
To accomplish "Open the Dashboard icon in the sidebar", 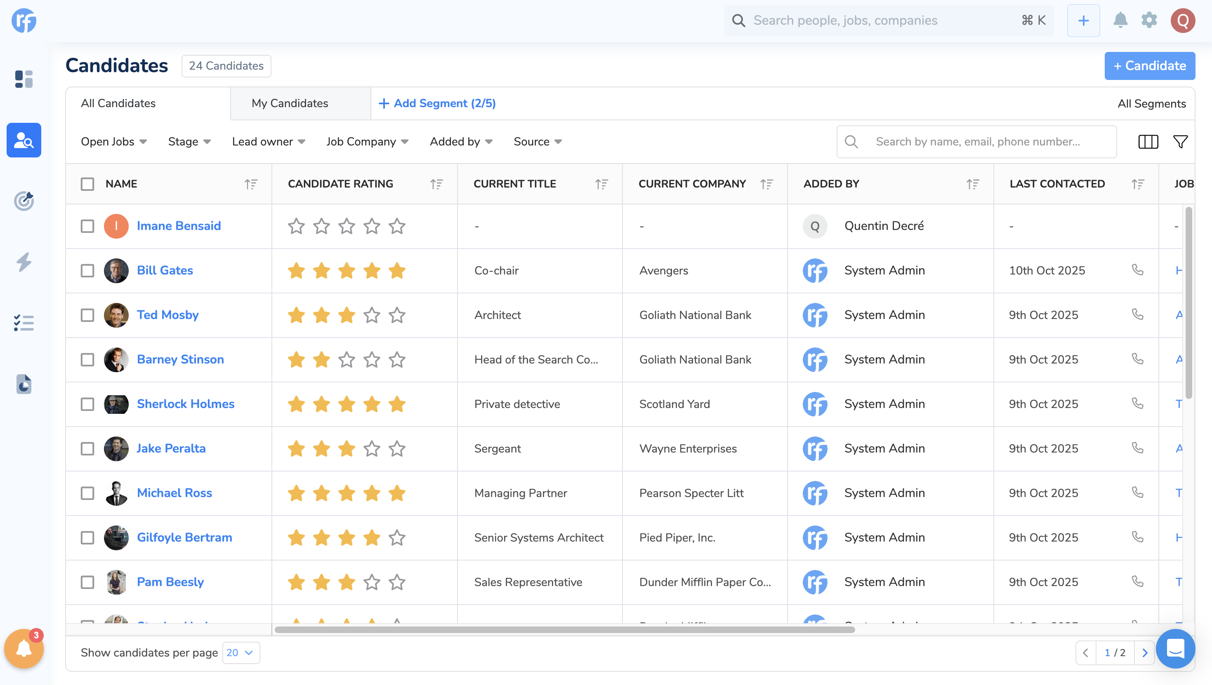I will click(24, 79).
